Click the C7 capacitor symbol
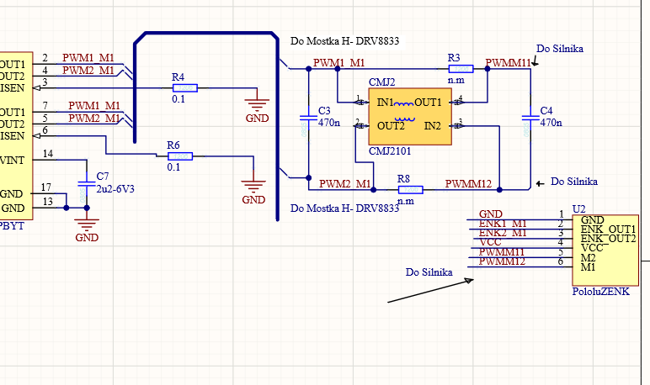This screenshot has height=385, width=650. [x=84, y=186]
